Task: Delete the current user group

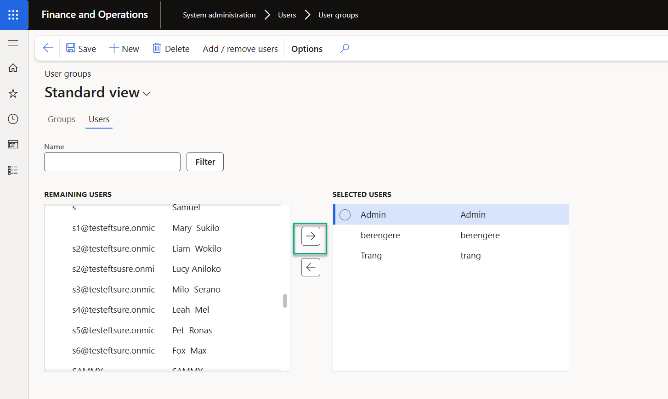Action: point(171,49)
